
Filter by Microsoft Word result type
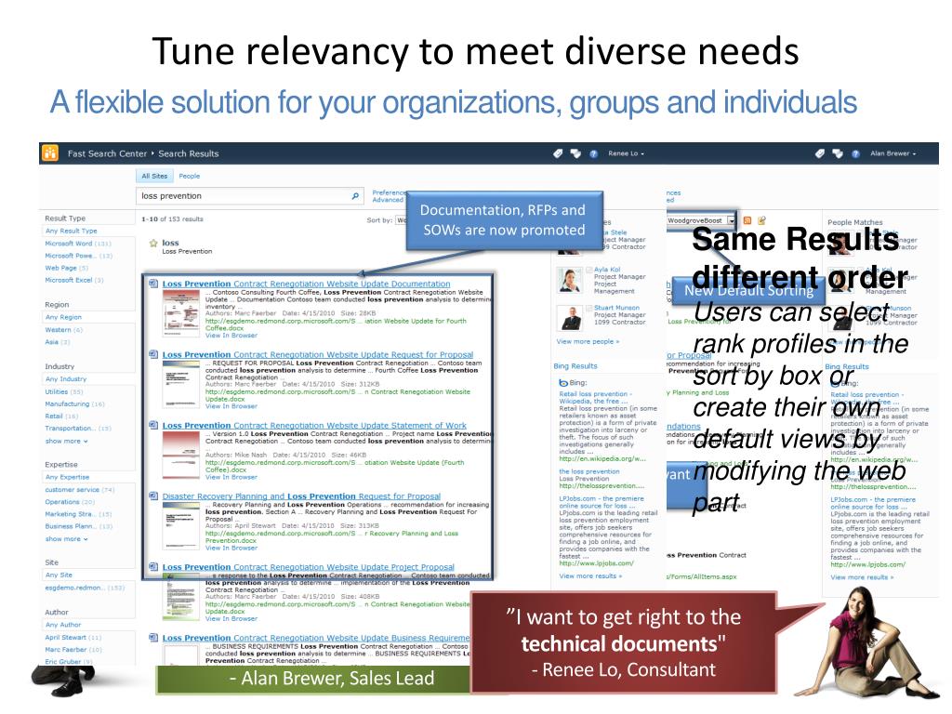(78, 243)
